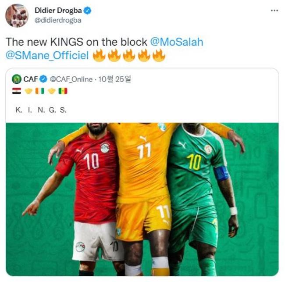Click the Senegal flag emoji
This screenshot has height=282, width=285.
click(63, 91)
